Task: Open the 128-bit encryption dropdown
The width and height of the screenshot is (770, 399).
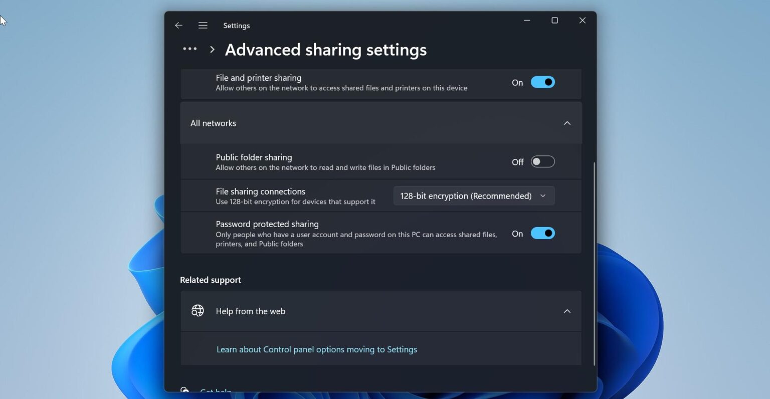Action: click(474, 196)
